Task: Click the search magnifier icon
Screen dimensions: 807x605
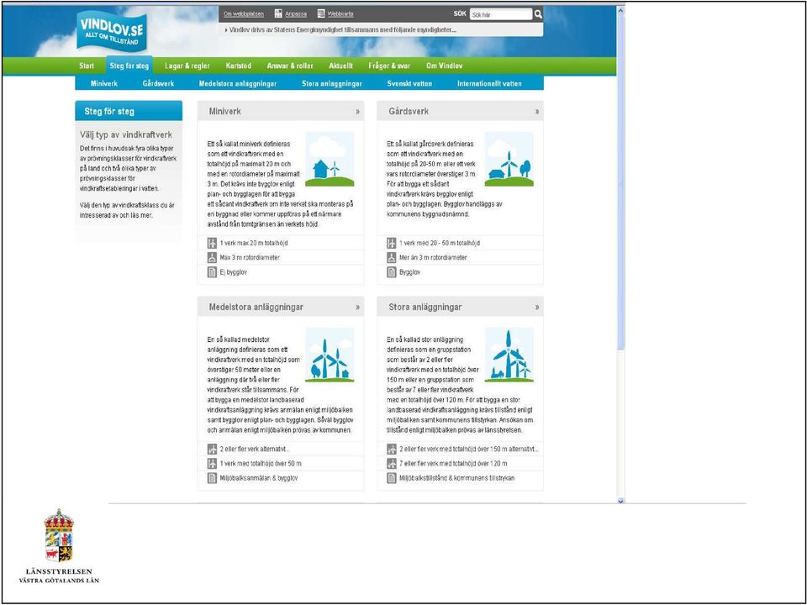Action: click(x=538, y=14)
